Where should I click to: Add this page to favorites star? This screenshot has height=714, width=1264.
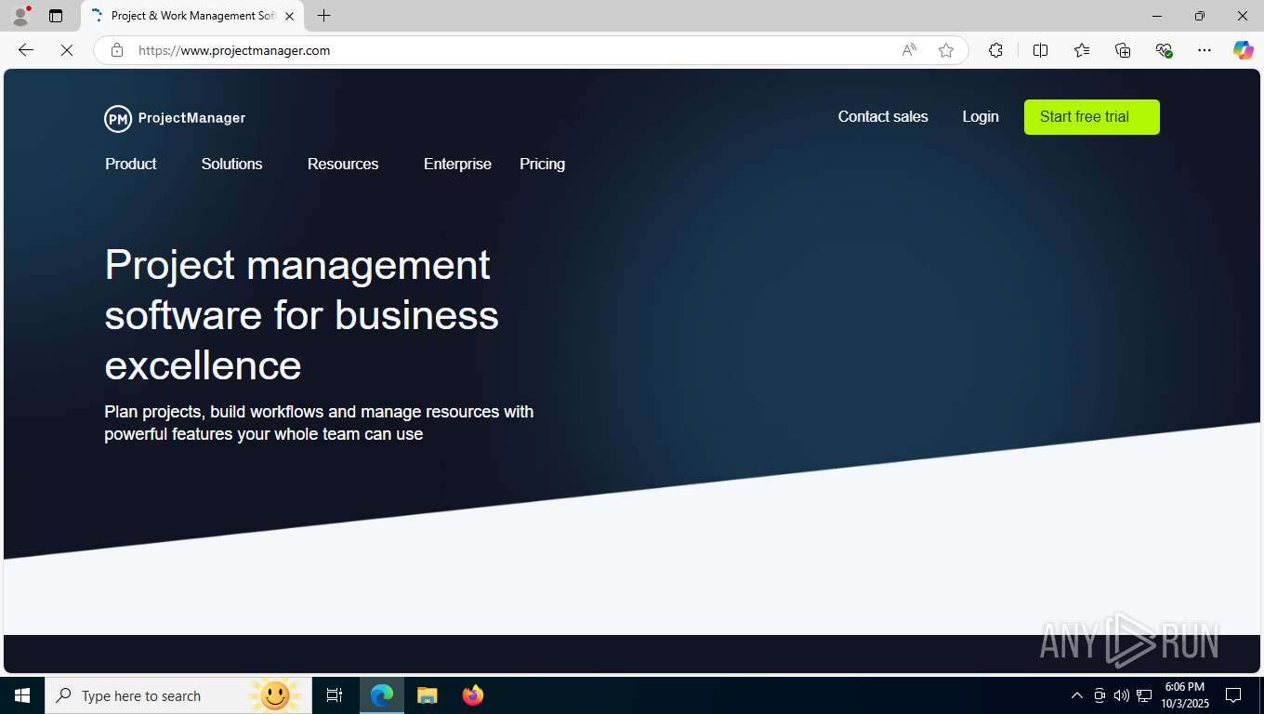pos(946,50)
